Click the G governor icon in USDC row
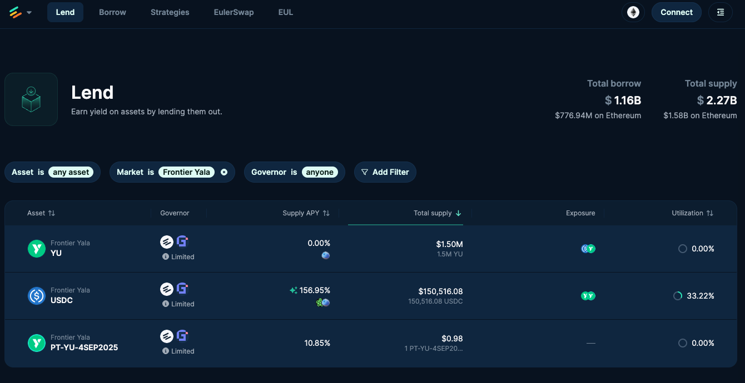Image resolution: width=745 pixels, height=383 pixels. [x=182, y=289]
